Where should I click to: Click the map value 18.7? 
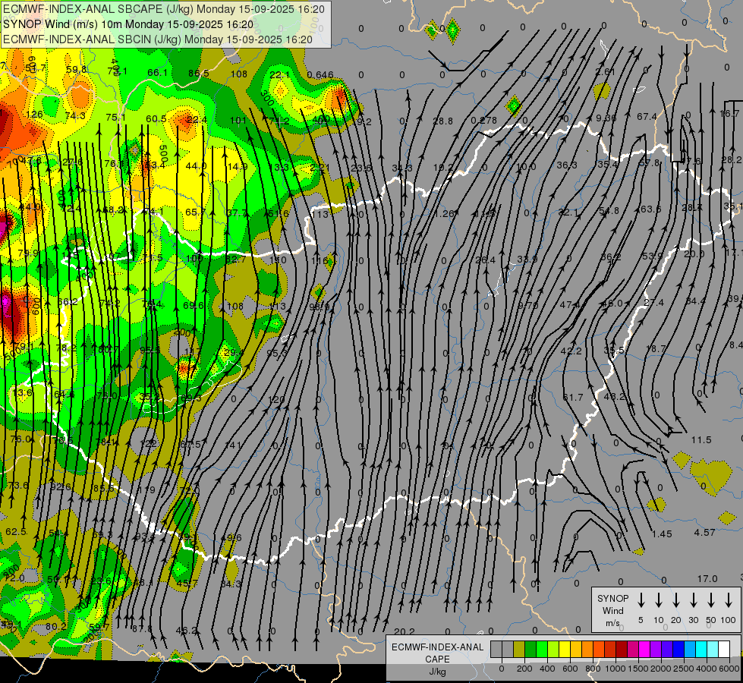coord(656,348)
